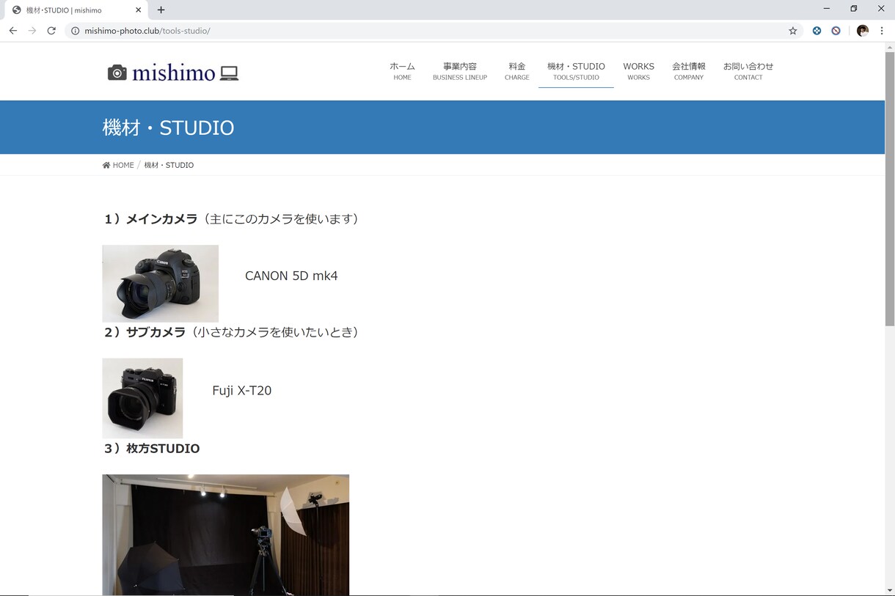Viewport: 895px width, 596px height.
Task: Click the home icon in breadcrumb
Action: [106, 165]
